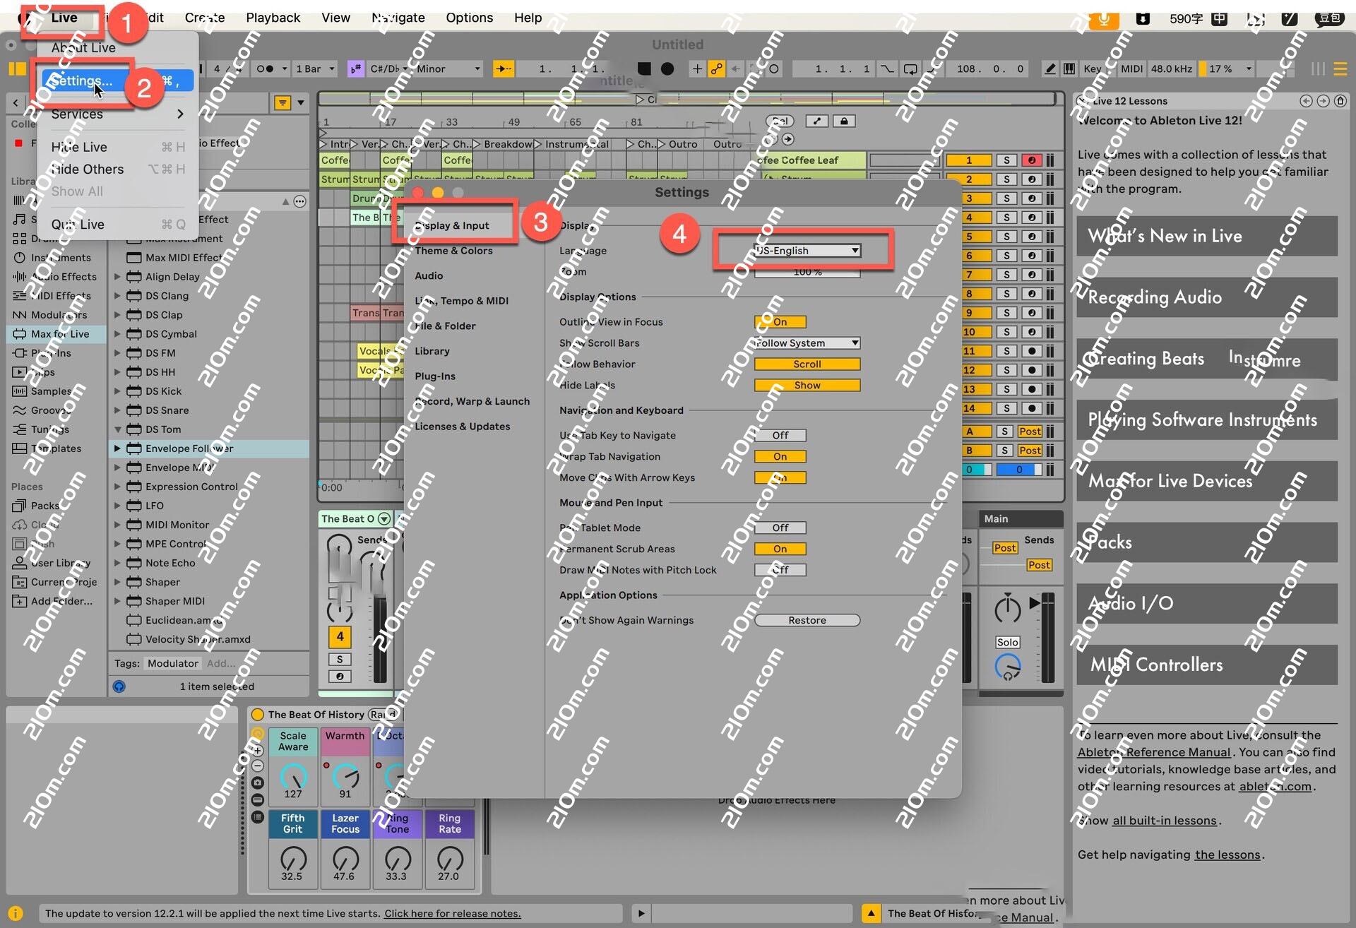Expand the Envelope Follower device

click(118, 448)
